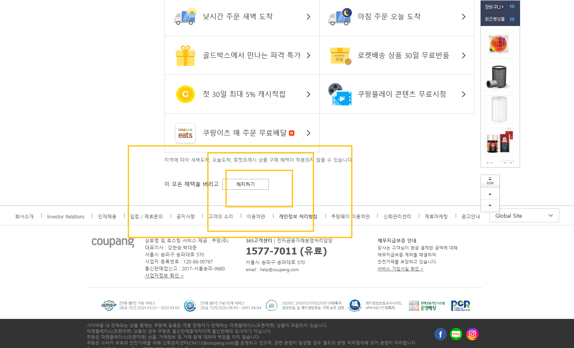Expand 쿠팡이츠 매 주문 무료배달 chevron
This screenshot has height=348, width=574.
pyautogui.click(x=308, y=133)
